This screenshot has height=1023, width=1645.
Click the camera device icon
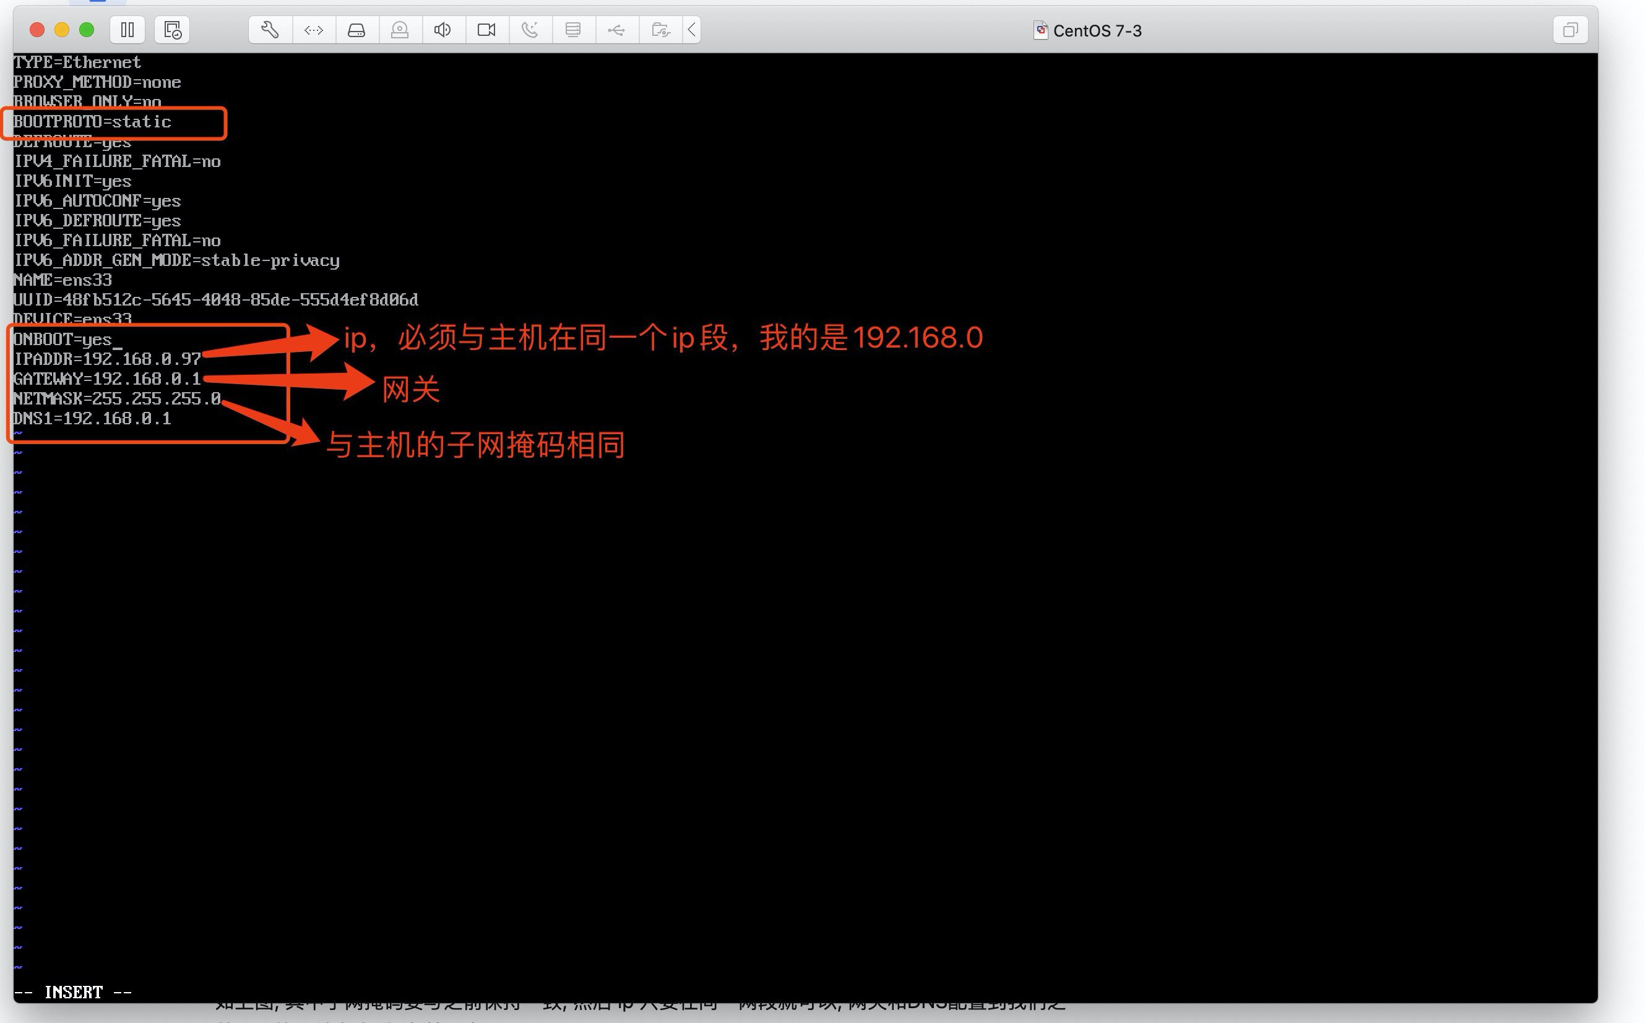486,30
